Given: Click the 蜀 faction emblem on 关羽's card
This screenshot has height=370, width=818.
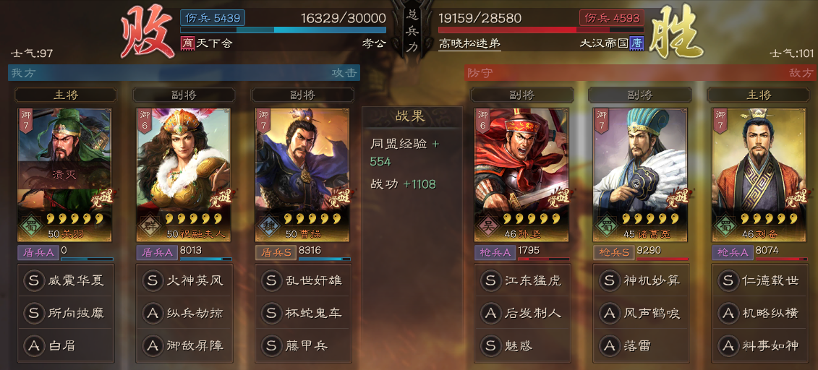Looking at the screenshot, I should [x=29, y=228].
